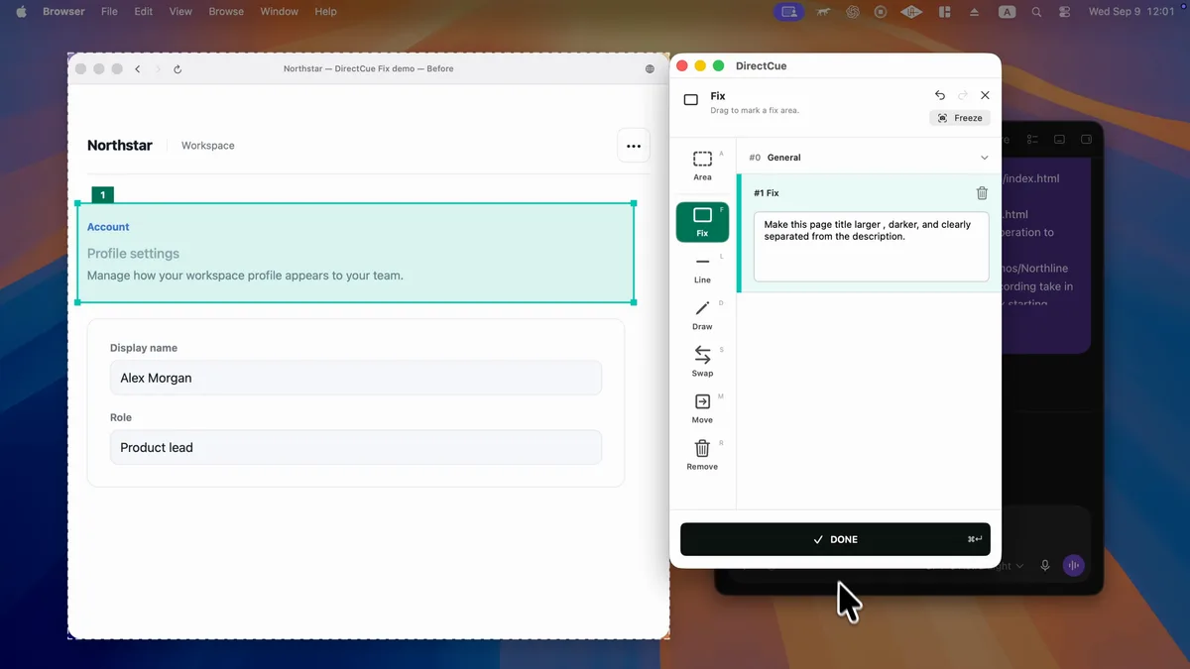The width and height of the screenshot is (1190, 669).
Task: Click the "Account" label in the page
Action: pos(108,227)
